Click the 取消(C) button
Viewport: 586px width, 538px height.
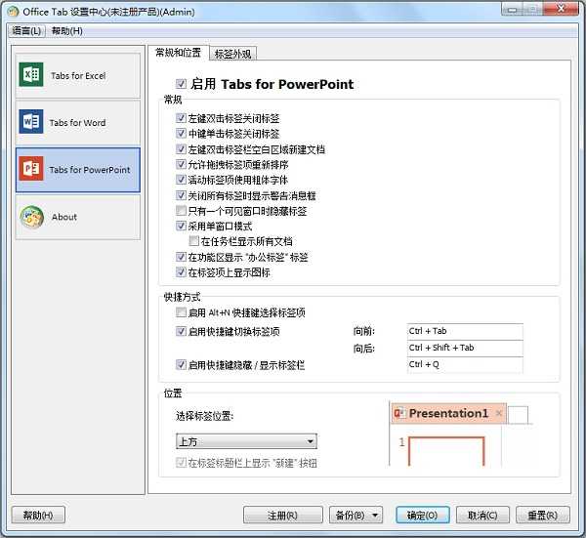482,516
